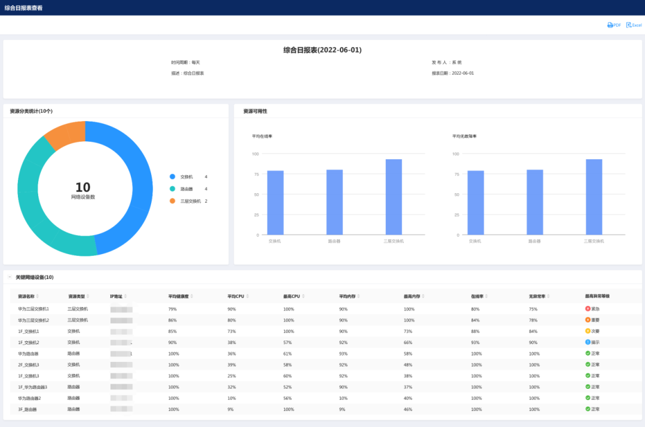Click the 资源分类统计(10个) panel title
Screen dimensions: 645x427
[x=31, y=111]
